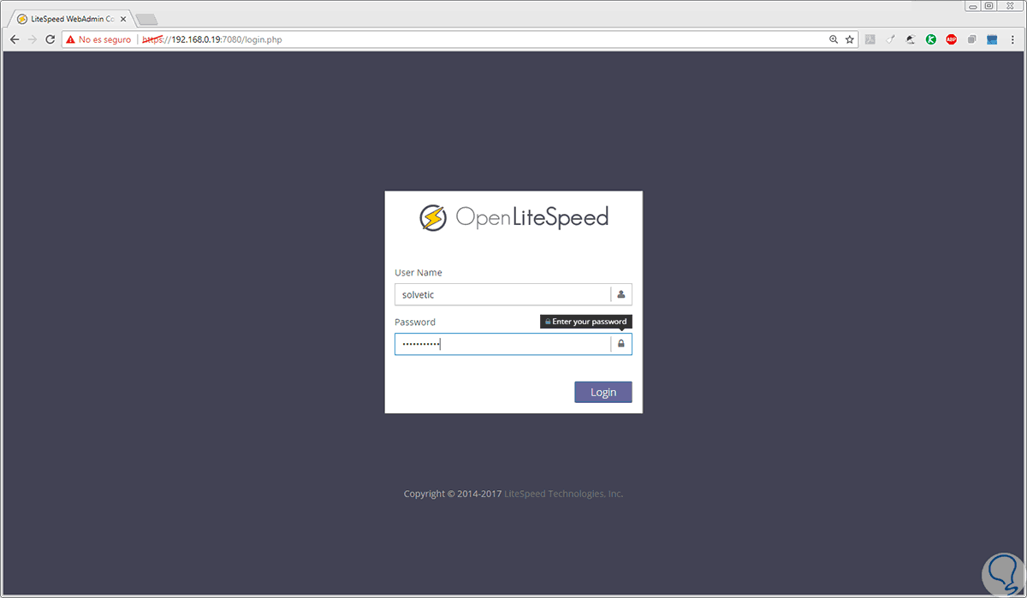Click the 'User Name' label text
This screenshot has height=598, width=1027.
[x=419, y=273]
